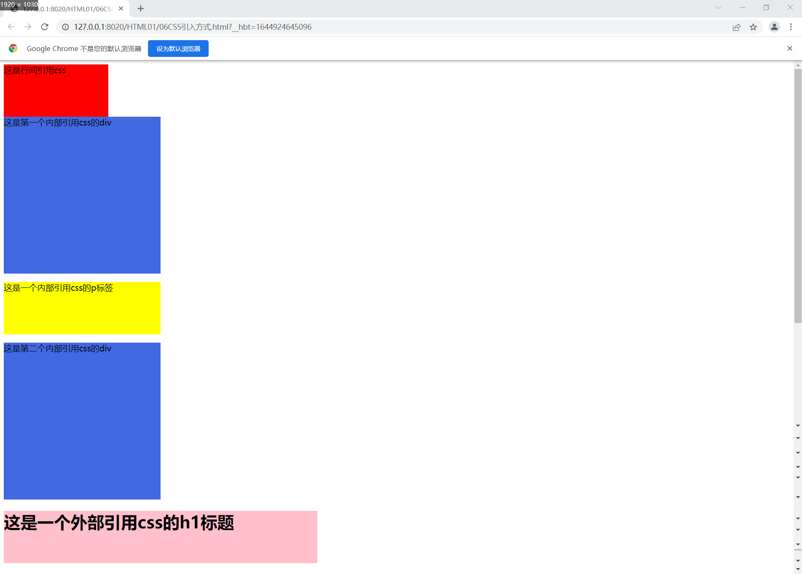Click the red box 这是行间引用css

tap(56, 90)
